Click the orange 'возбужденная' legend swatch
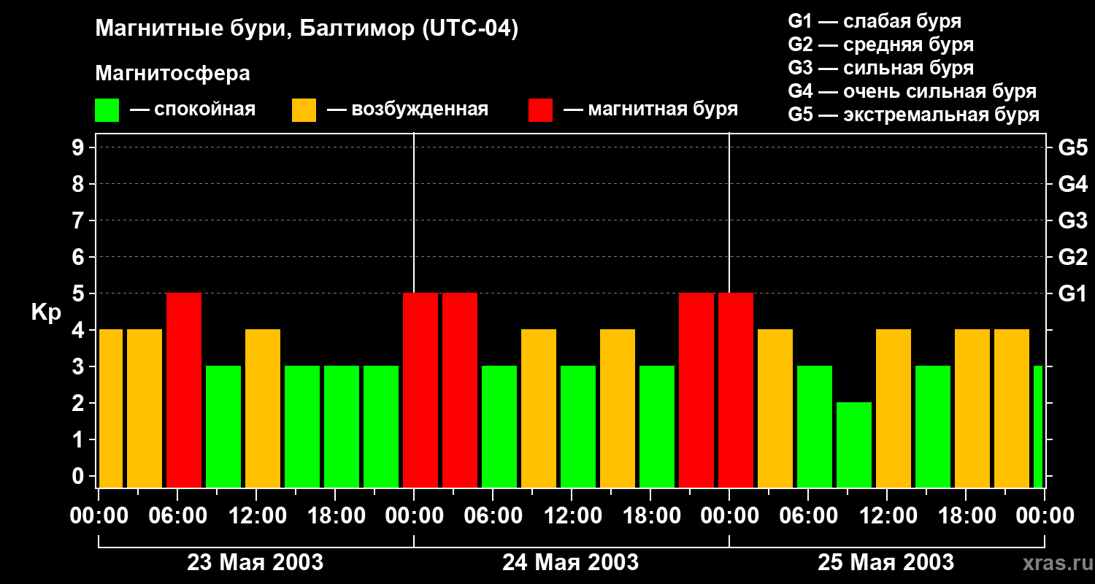The image size is (1095, 584). point(304,110)
